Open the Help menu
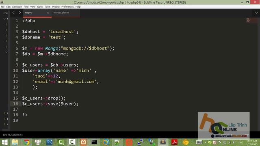260x146 pixels. point(78,7)
